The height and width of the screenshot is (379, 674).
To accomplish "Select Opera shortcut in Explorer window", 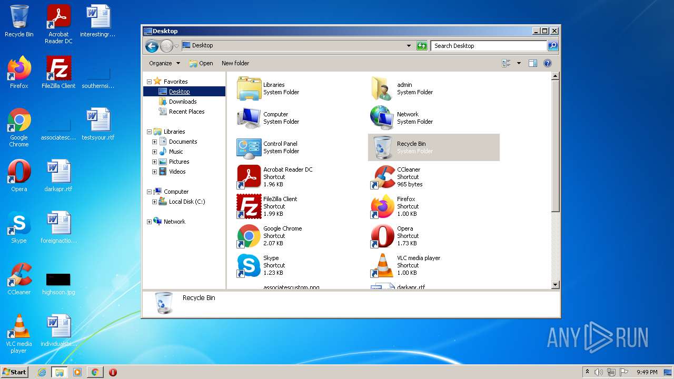I will point(382,236).
